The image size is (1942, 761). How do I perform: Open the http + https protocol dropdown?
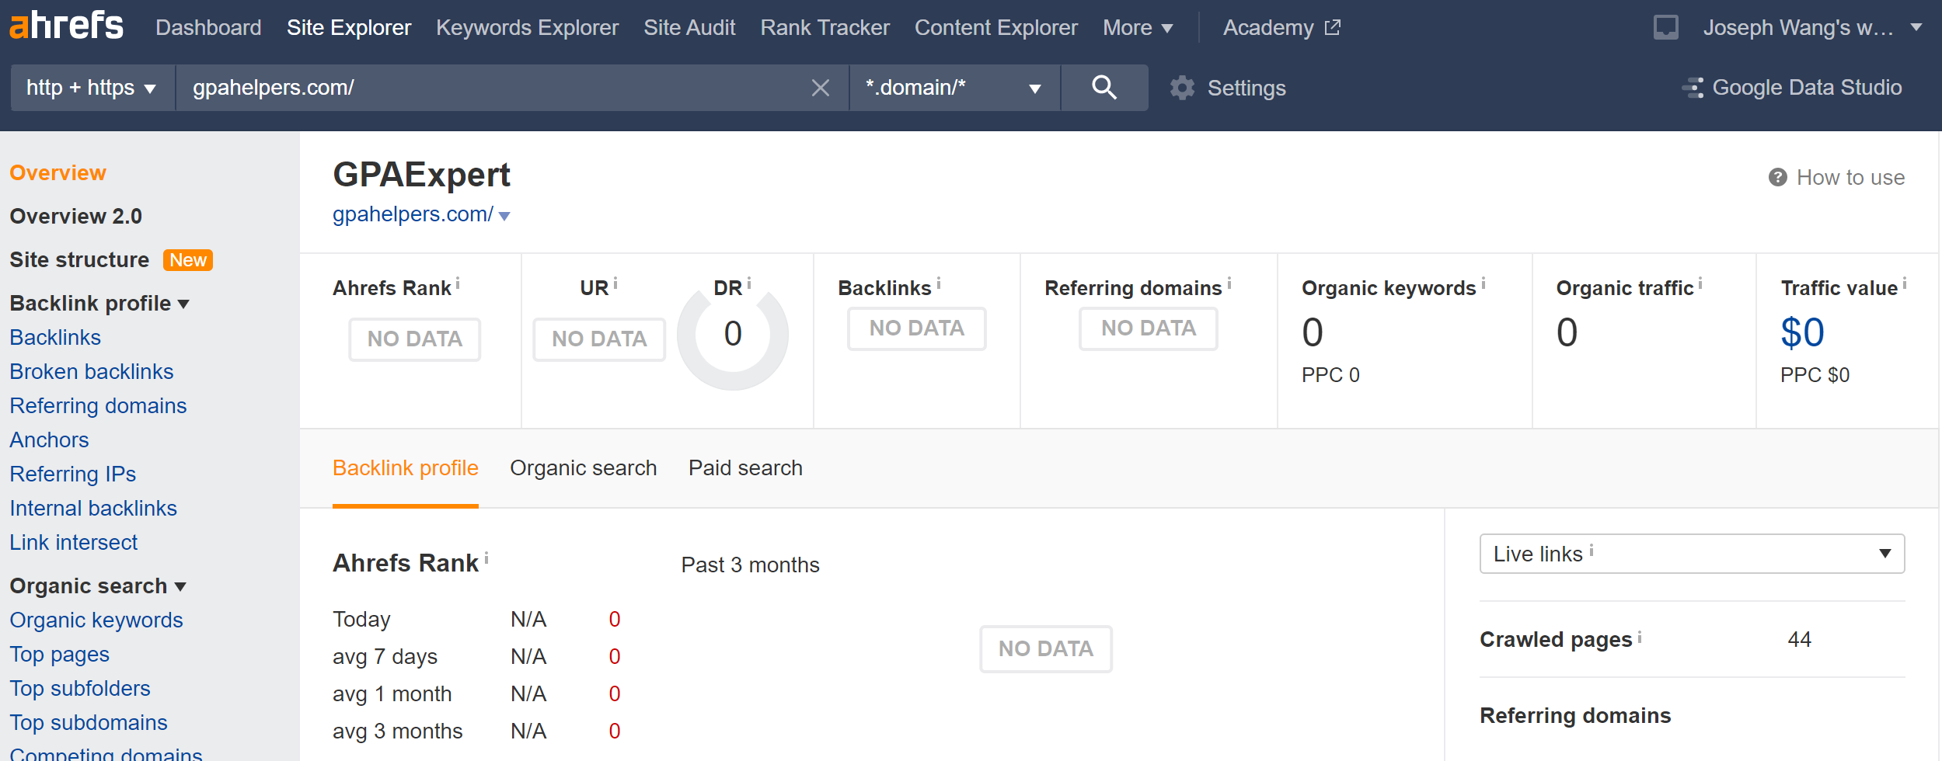(92, 88)
